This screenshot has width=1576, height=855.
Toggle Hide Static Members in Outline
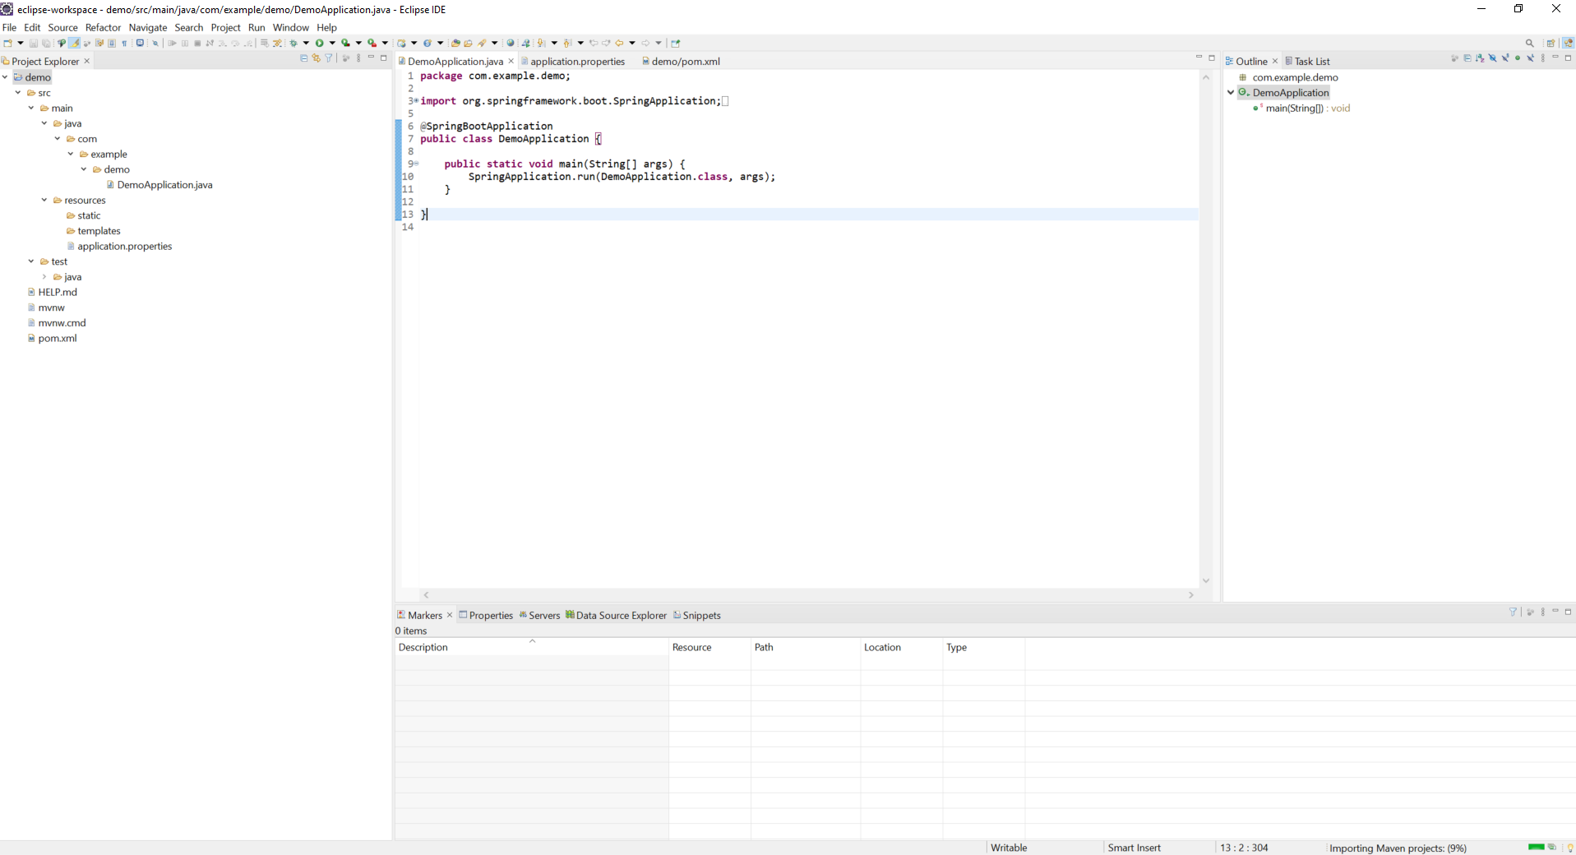click(x=1504, y=58)
